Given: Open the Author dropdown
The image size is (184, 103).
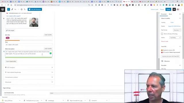Looking at the screenshot, I should (175, 37).
